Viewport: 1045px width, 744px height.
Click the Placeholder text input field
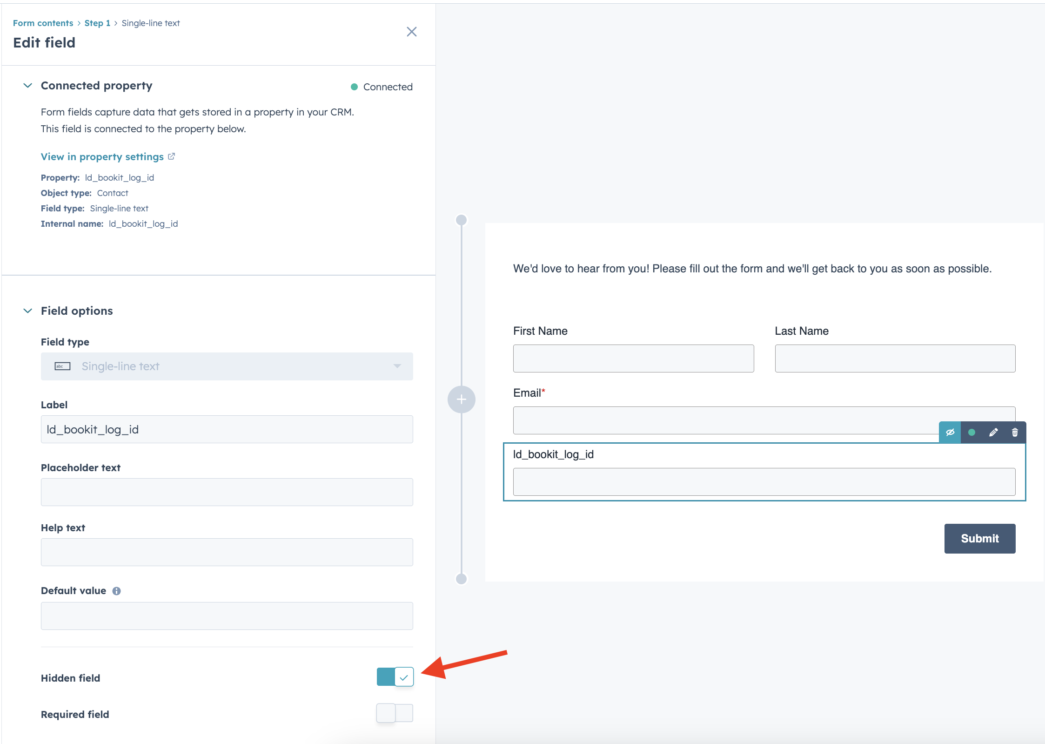coord(227,492)
